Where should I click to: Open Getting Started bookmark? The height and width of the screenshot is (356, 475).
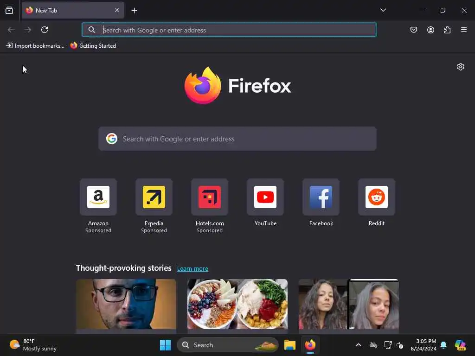point(93,46)
